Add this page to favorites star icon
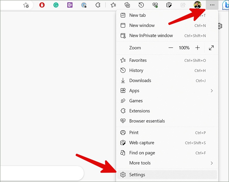 click(26, 5)
